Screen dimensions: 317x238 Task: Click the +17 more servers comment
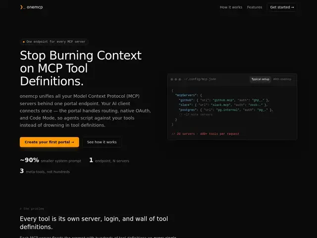click(196, 115)
